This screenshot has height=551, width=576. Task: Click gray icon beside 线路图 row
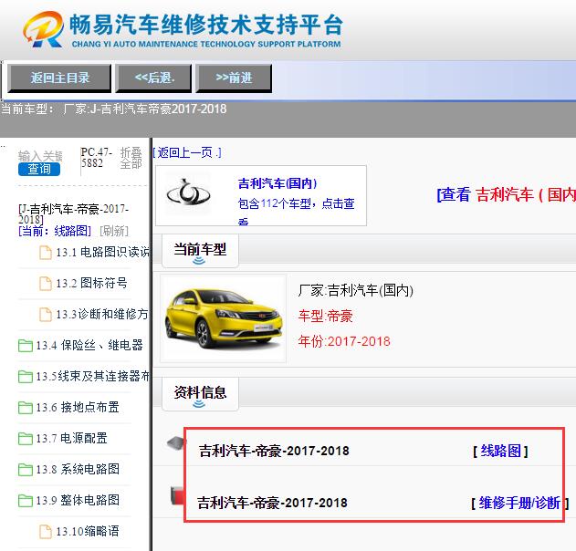pyautogui.click(x=176, y=443)
